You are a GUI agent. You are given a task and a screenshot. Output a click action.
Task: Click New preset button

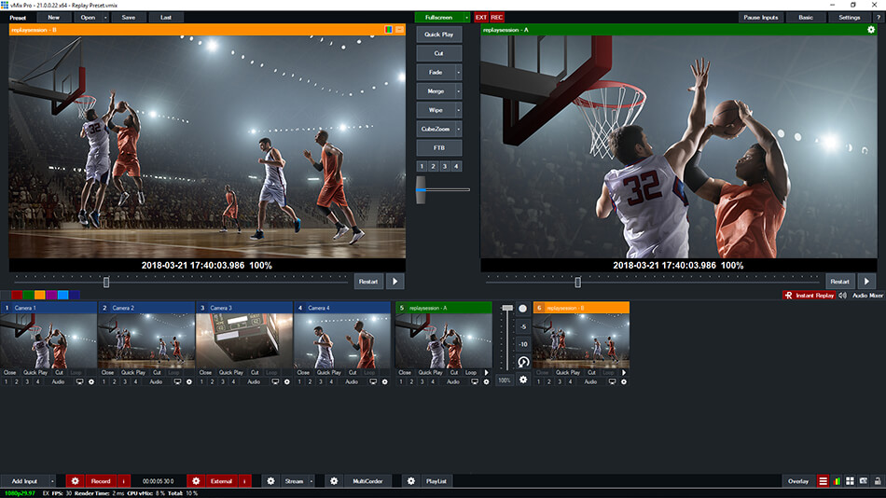pos(54,18)
